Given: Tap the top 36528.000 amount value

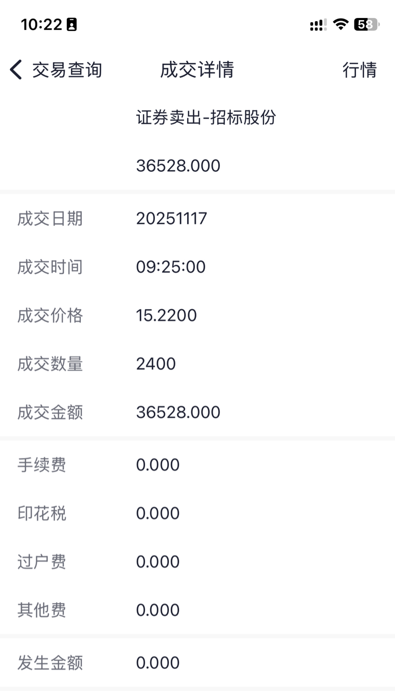Looking at the screenshot, I should click(x=178, y=166).
